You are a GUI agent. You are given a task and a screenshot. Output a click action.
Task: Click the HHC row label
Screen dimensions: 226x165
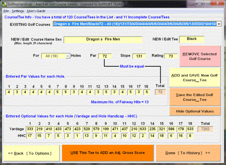tap(22, 136)
